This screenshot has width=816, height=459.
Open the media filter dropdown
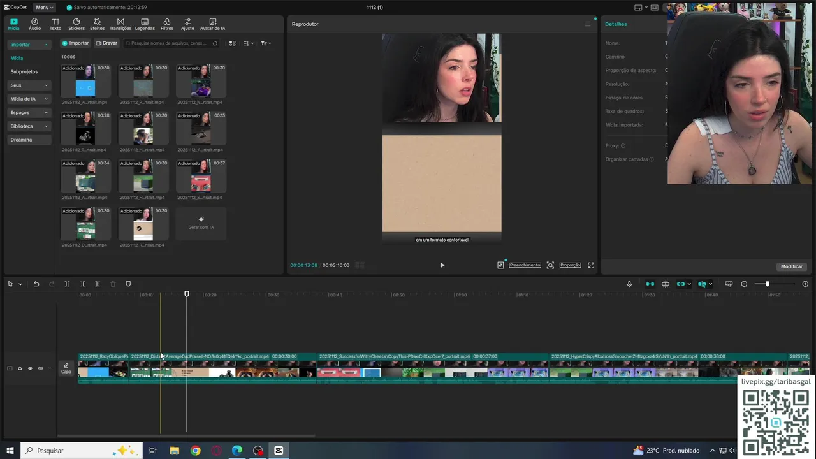[x=266, y=43]
